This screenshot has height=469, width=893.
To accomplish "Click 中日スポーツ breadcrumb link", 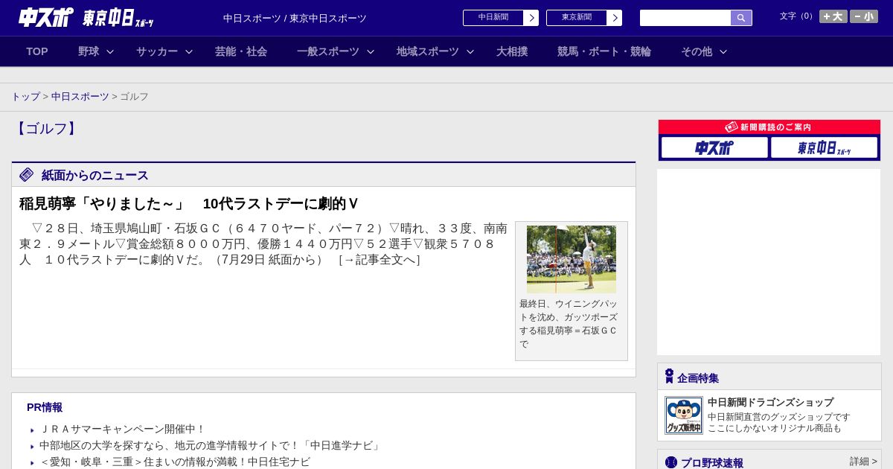I will [x=80, y=97].
